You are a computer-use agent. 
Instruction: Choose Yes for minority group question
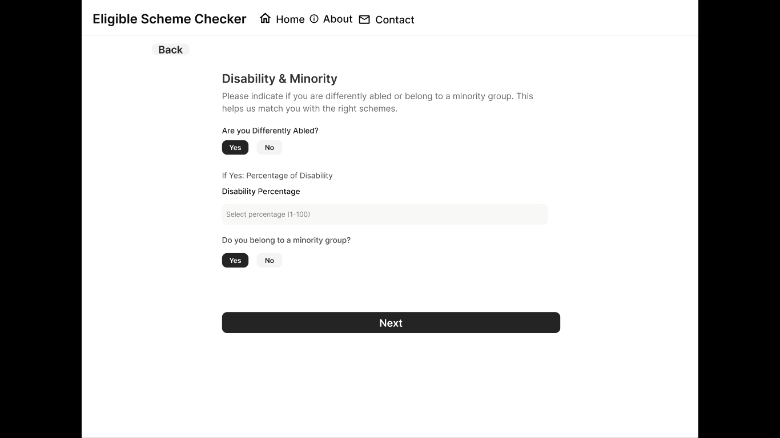[235, 261]
